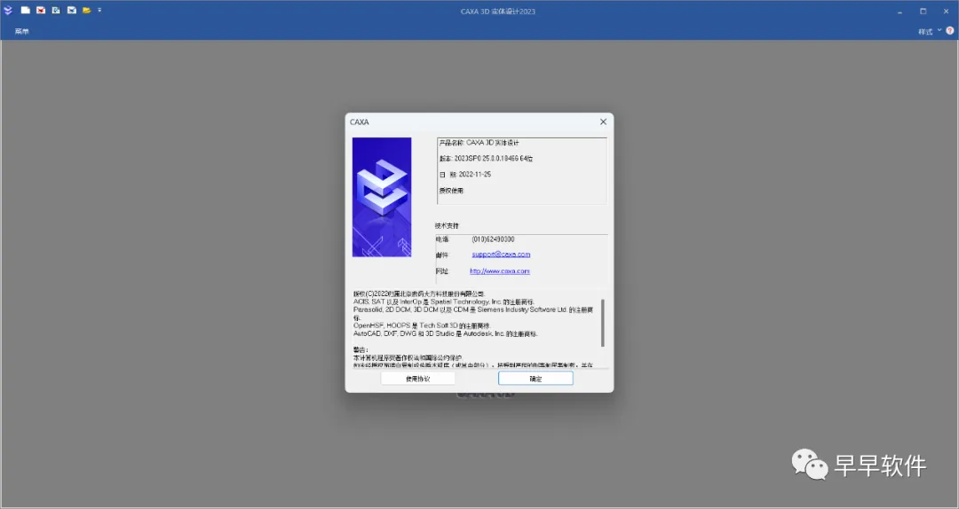Click the 使用协议 button
This screenshot has height=509, width=959.
coord(417,379)
